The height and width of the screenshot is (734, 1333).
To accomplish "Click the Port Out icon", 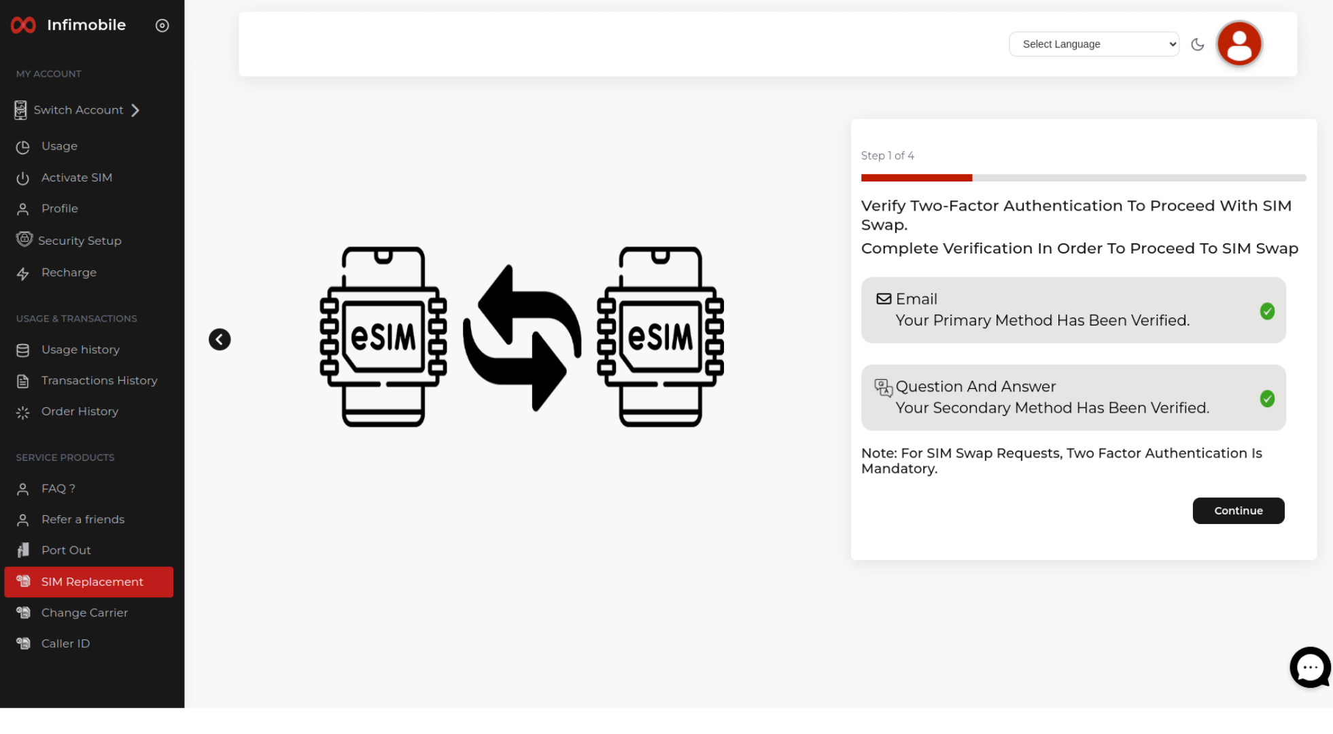I will (x=23, y=550).
